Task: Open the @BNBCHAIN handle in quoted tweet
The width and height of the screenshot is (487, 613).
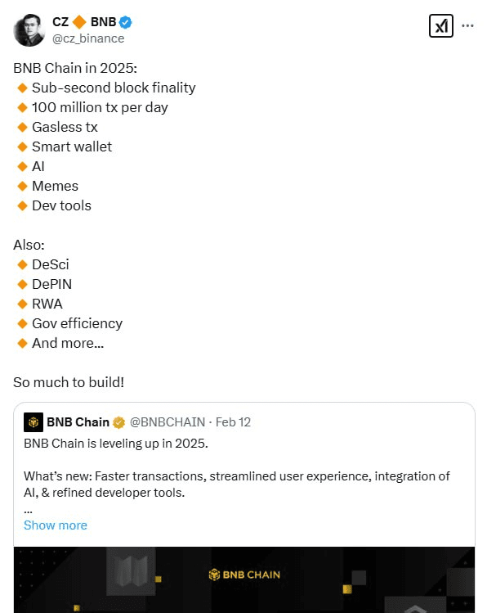Action: [168, 422]
